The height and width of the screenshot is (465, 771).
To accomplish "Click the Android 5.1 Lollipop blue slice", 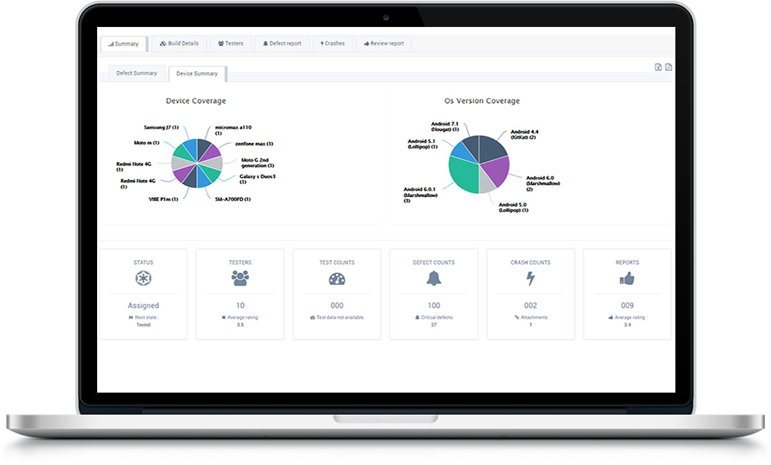I will 462,152.
